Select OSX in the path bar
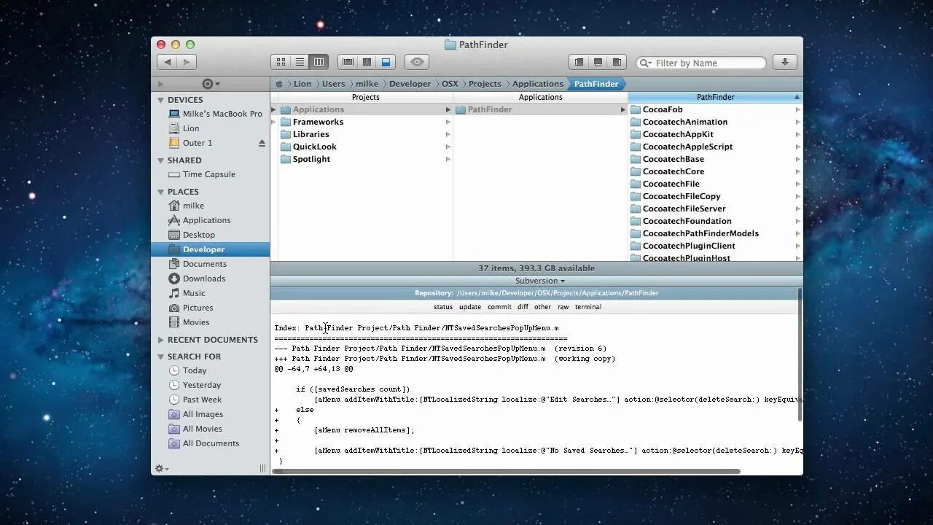The image size is (933, 525). click(450, 84)
